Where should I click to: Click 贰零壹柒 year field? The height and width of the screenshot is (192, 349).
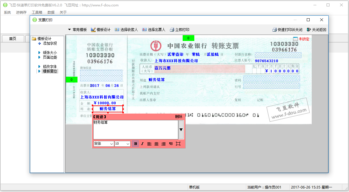click(x=175, y=54)
